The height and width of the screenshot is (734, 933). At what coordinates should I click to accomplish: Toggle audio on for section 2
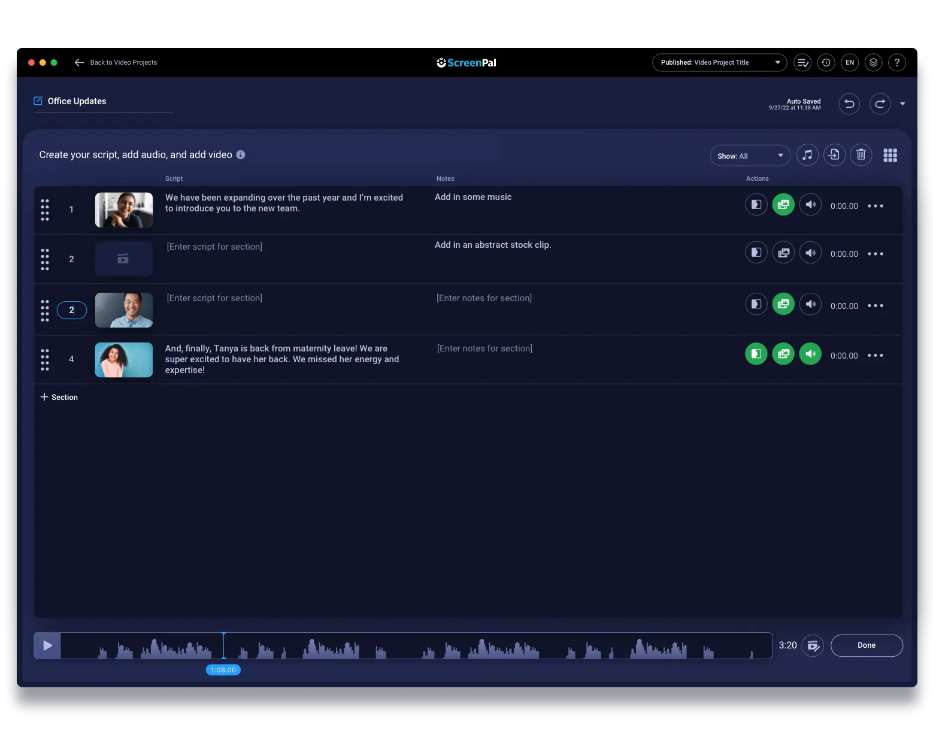point(810,252)
